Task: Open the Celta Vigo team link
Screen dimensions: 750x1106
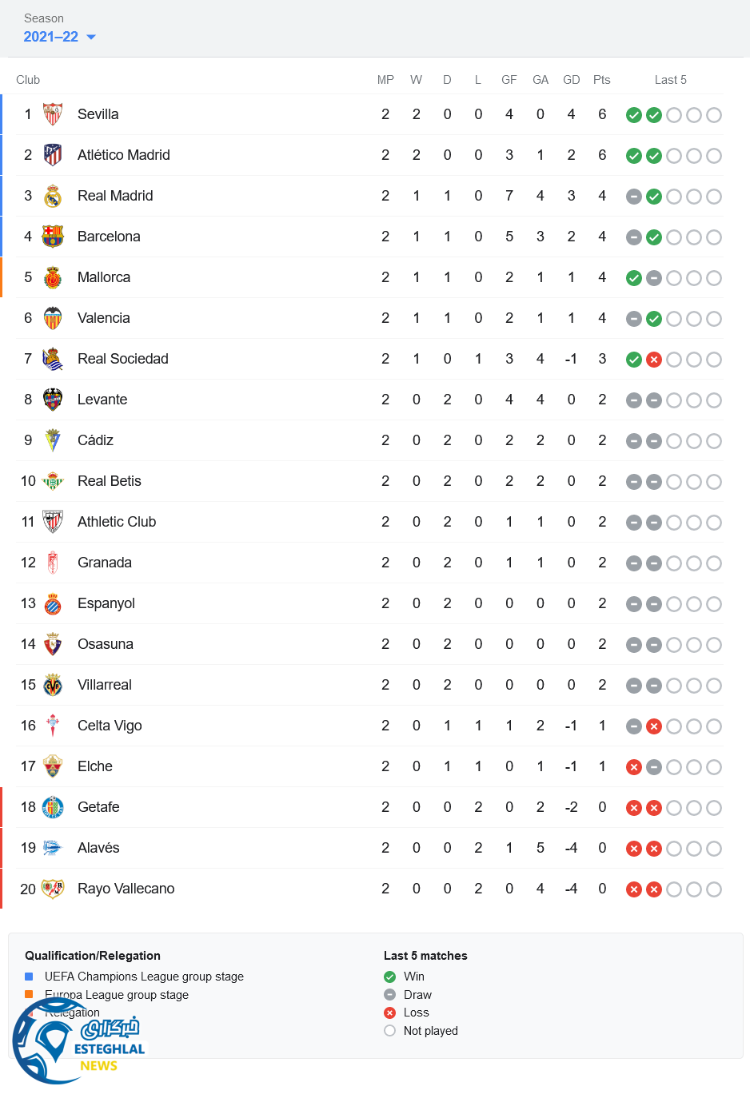Action: tap(110, 726)
